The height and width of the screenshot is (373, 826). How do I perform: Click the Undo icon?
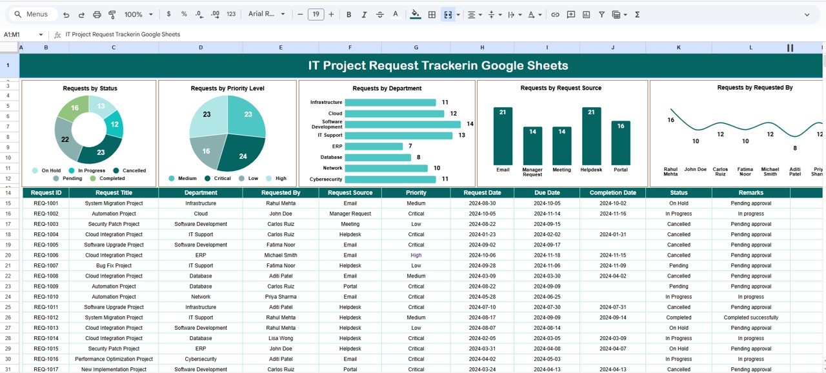[x=65, y=14]
